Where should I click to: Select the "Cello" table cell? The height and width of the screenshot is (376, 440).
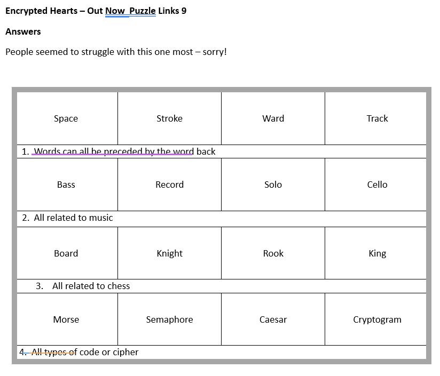[377, 185]
